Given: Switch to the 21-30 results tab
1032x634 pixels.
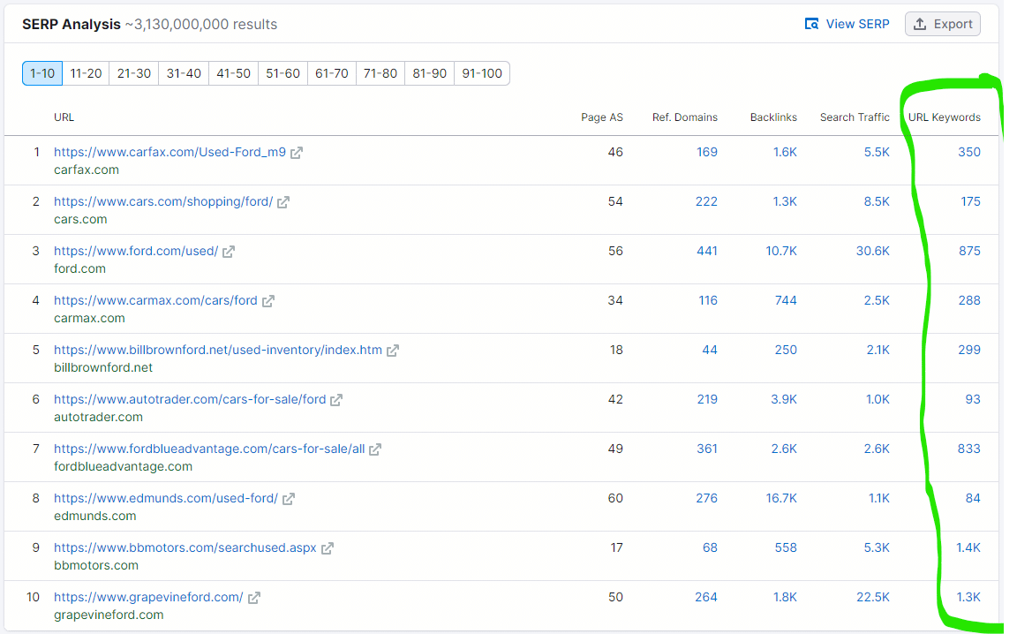Looking at the screenshot, I should pos(133,73).
